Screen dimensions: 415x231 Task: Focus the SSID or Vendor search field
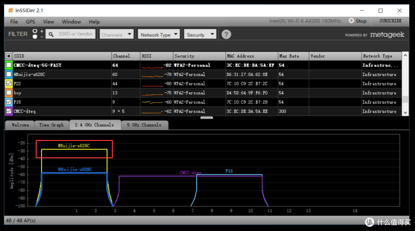pos(75,34)
